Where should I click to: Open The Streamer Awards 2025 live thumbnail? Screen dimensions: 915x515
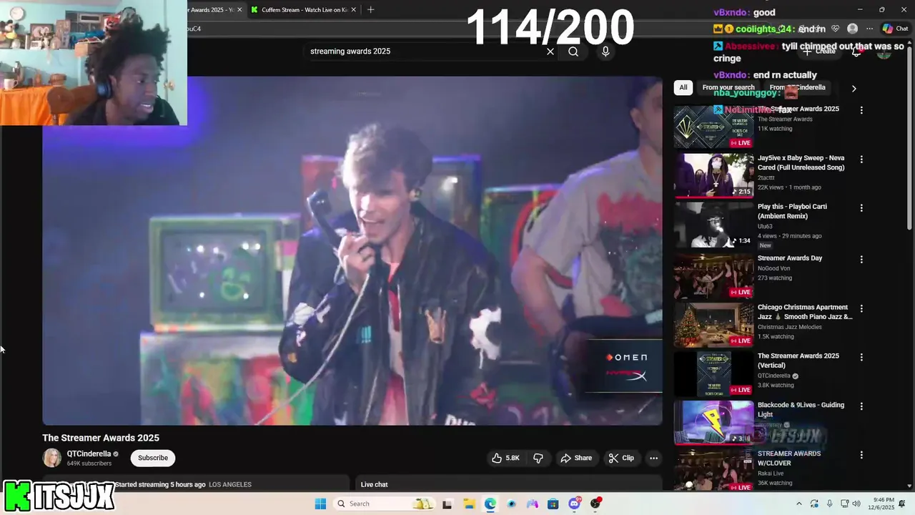[713, 127]
